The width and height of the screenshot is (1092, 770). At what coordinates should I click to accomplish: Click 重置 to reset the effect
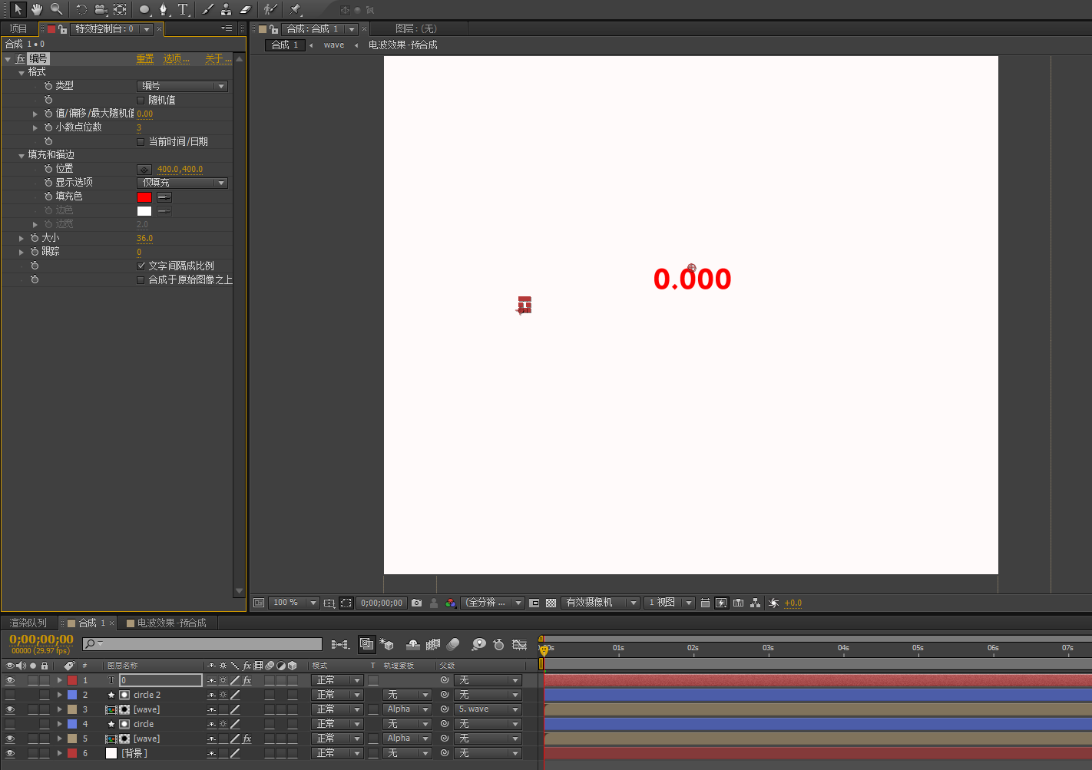[145, 58]
